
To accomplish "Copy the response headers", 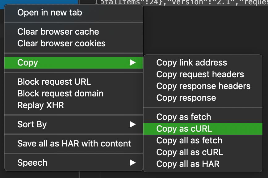I will (x=203, y=86).
